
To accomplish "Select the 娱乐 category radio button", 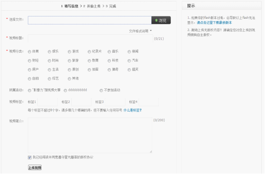I will pyautogui.click(x=50, y=52).
